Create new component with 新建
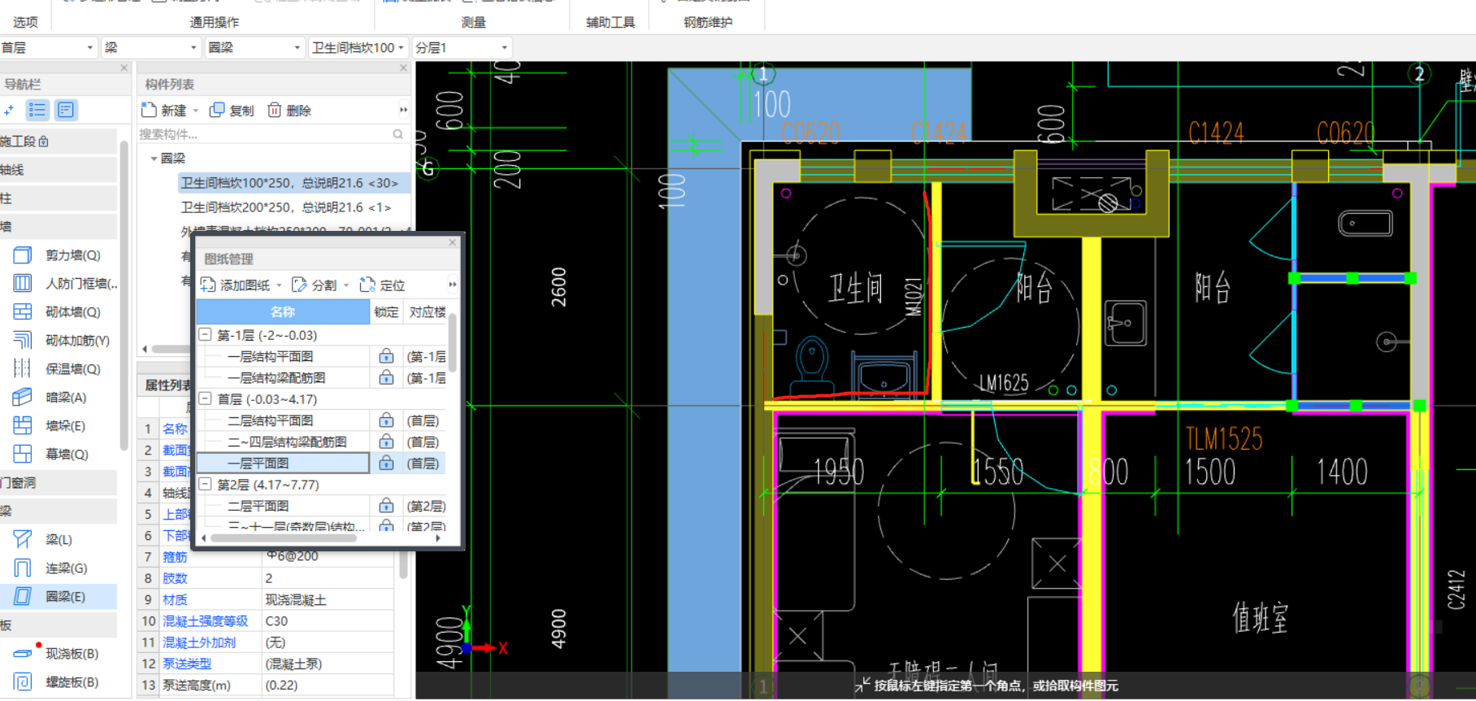The image size is (1476, 701). [164, 111]
